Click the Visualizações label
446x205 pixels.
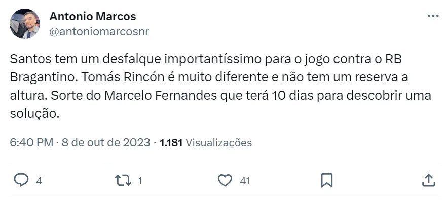(219, 142)
